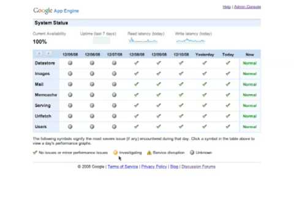This screenshot has height=220, width=294.
Task: Click the Datastore checkmark for Yesterday
Action: click(205, 63)
